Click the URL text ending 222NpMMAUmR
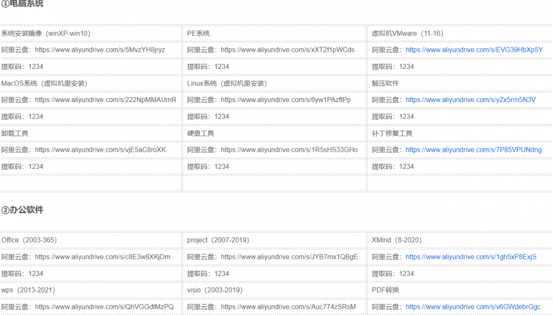Image resolution: width=553 pixels, height=315 pixels. click(x=106, y=100)
